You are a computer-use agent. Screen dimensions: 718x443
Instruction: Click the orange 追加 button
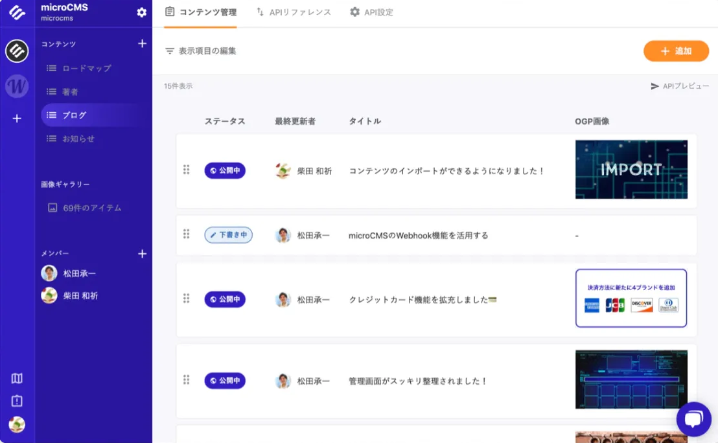pyautogui.click(x=676, y=51)
